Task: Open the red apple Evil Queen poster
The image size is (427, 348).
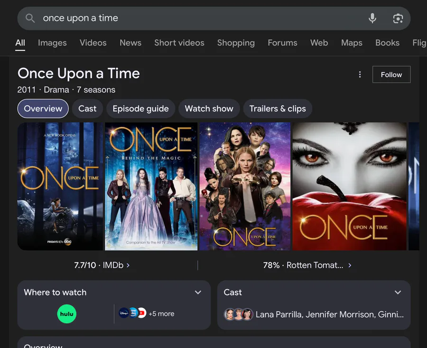Action: (x=349, y=186)
